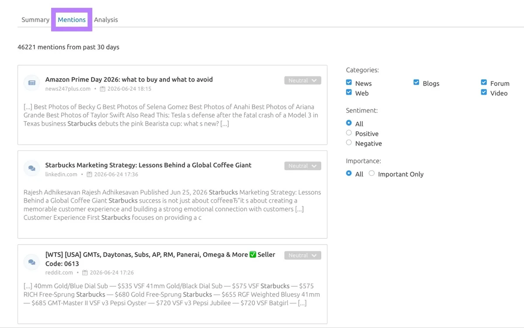Click the Best Photos of Becky G excerpt
The height and width of the screenshot is (328, 524).
point(171,115)
